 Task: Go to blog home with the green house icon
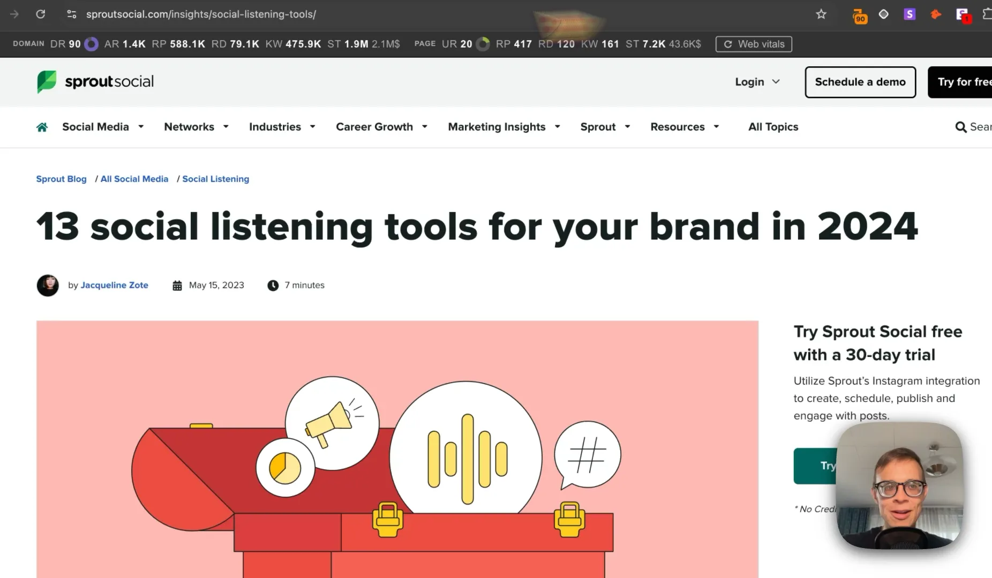[42, 127]
